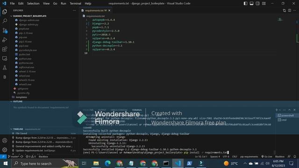Screen dimensions: 299x168
Task: Open the Terminal menu
Action: (75, 3)
